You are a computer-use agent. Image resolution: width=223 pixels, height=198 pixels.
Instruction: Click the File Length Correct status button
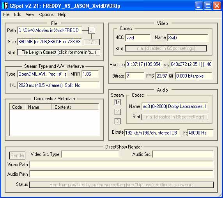58,52
